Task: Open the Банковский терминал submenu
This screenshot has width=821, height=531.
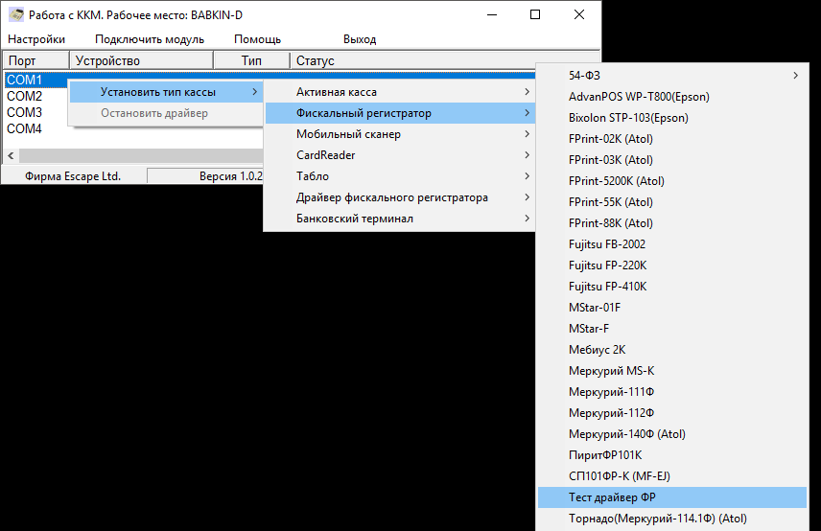Action: pyautogui.click(x=400, y=219)
